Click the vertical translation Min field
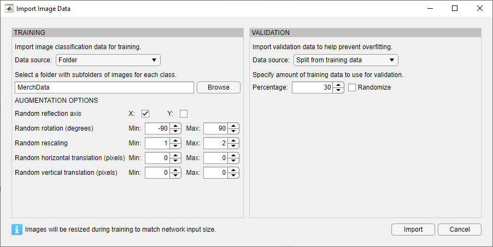493x247 pixels. (157, 173)
